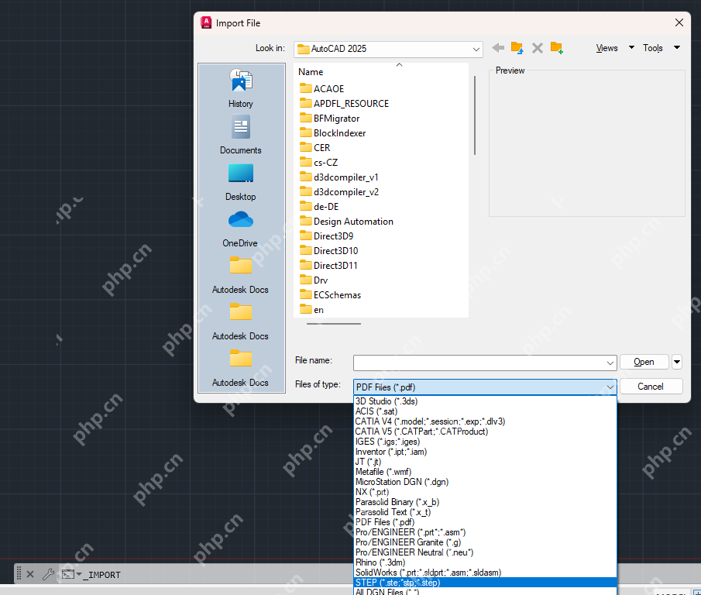Expand the Look in AutoCAD 2025 dropdown

click(476, 49)
